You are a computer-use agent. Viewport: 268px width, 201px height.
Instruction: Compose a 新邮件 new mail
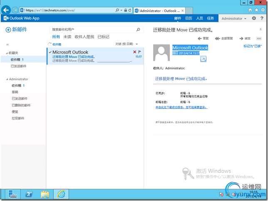click(16, 29)
